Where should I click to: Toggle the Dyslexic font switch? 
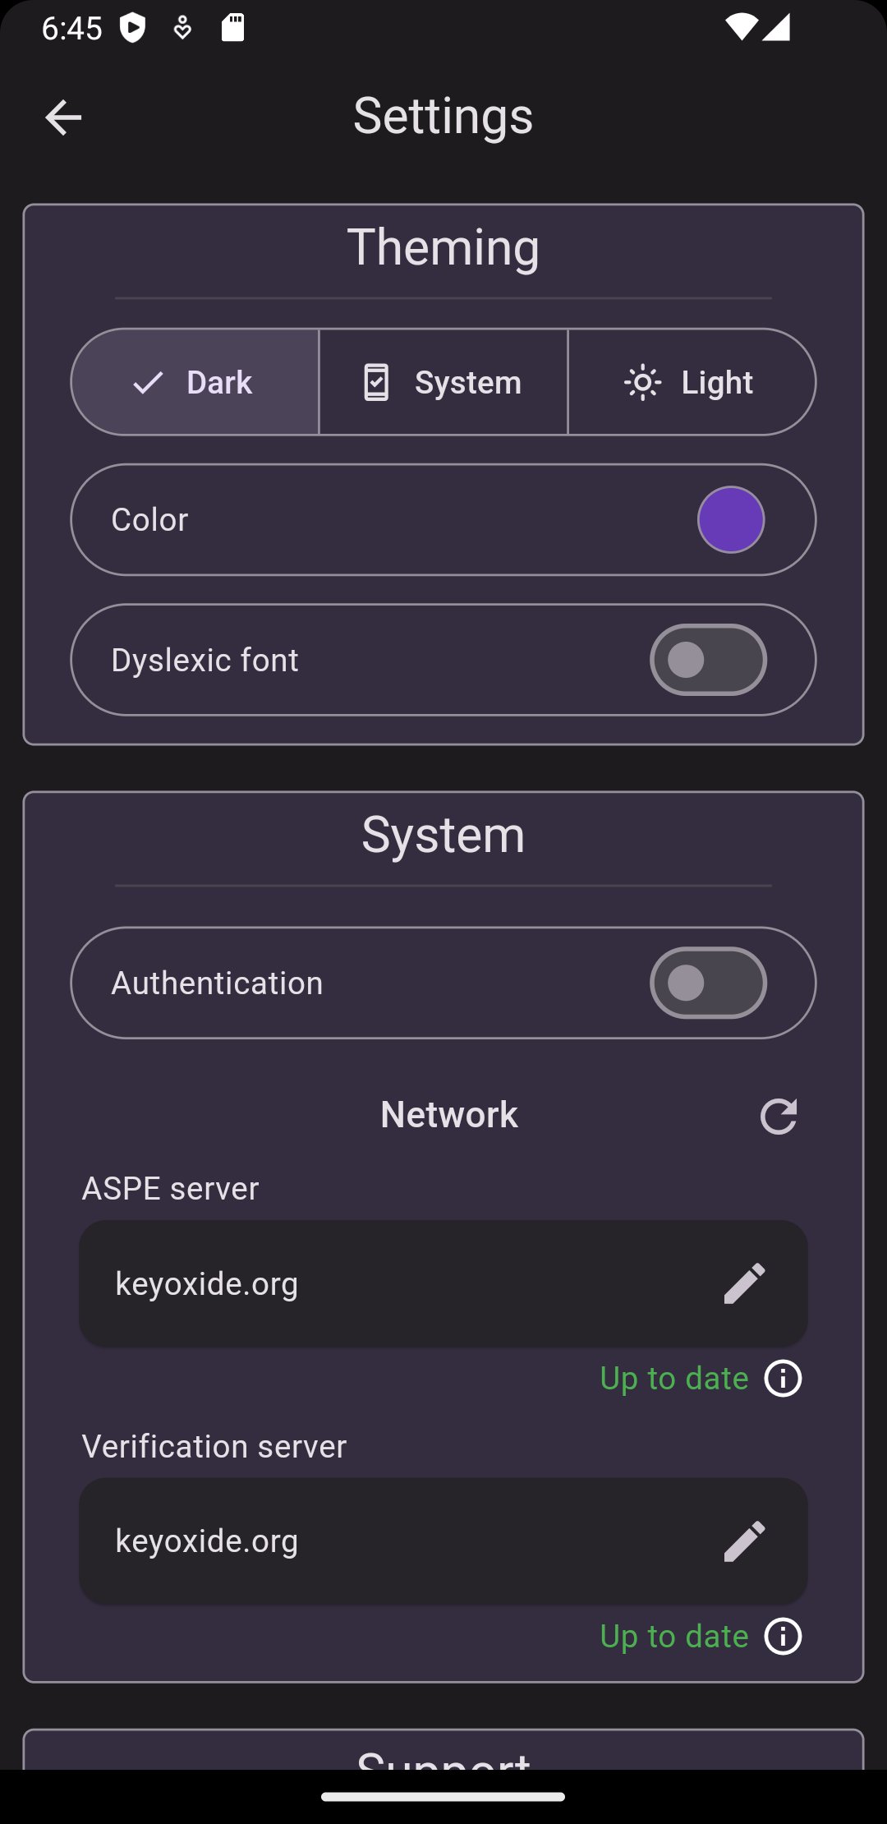pos(708,660)
